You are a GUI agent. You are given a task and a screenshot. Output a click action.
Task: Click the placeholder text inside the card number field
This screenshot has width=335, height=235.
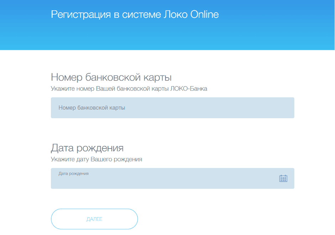tap(91, 108)
